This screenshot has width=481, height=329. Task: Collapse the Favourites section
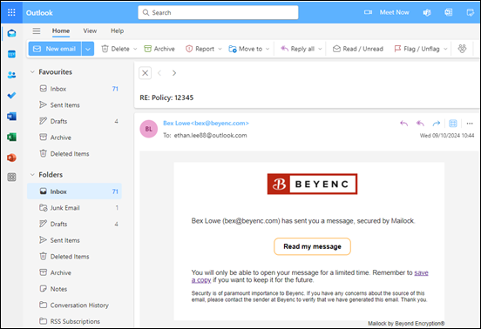pyautogui.click(x=32, y=72)
